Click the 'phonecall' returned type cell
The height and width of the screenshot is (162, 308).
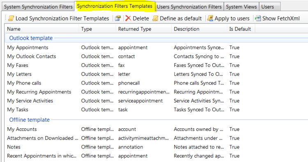coord(129,83)
